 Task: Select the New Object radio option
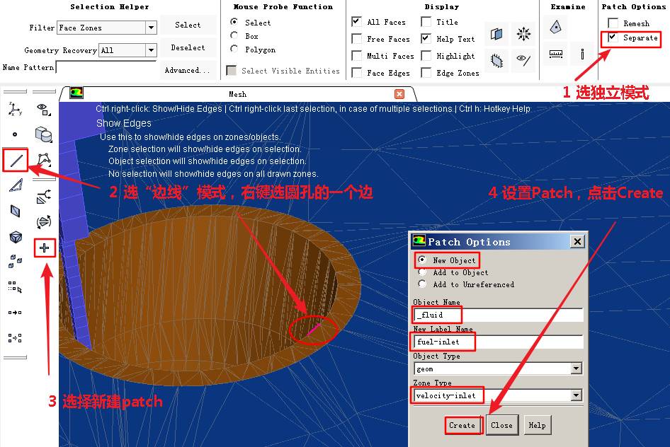(422, 260)
